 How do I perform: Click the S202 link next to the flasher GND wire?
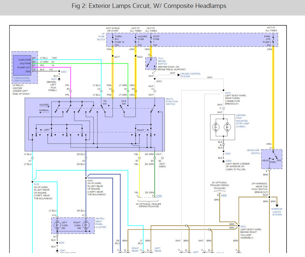point(63,72)
